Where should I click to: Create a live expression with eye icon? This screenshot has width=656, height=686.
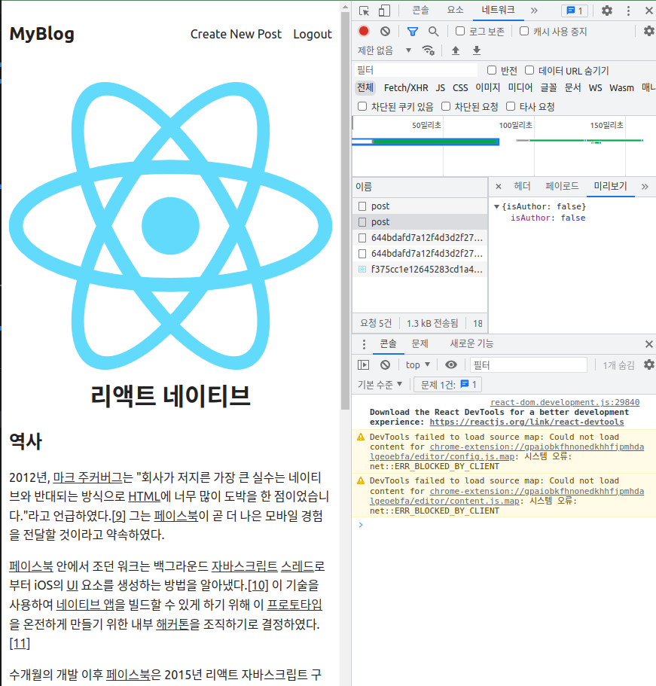[x=451, y=364]
